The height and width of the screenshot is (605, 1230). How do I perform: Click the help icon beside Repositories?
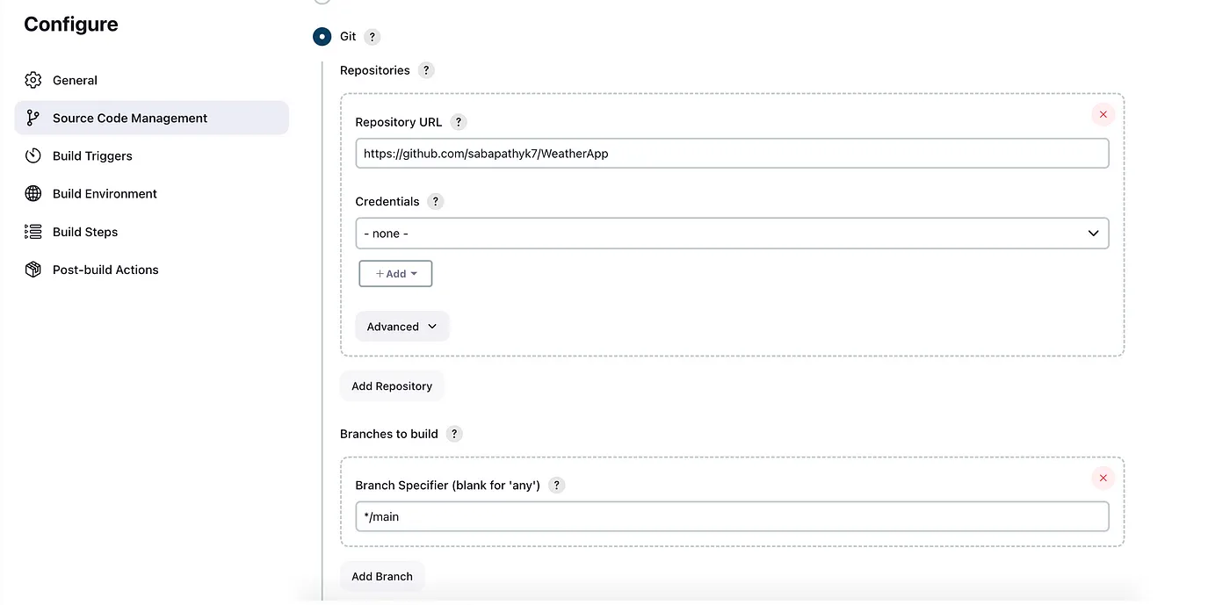click(426, 69)
